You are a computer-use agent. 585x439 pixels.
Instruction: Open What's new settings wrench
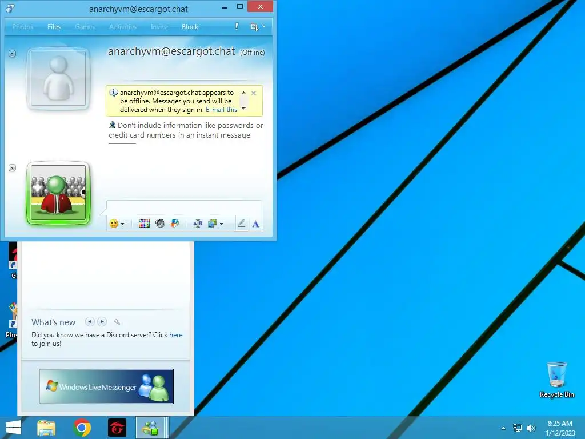coord(117,322)
